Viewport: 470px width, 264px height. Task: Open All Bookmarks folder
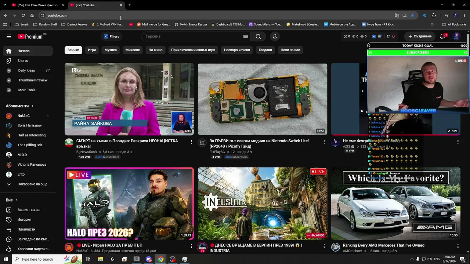[454, 24]
